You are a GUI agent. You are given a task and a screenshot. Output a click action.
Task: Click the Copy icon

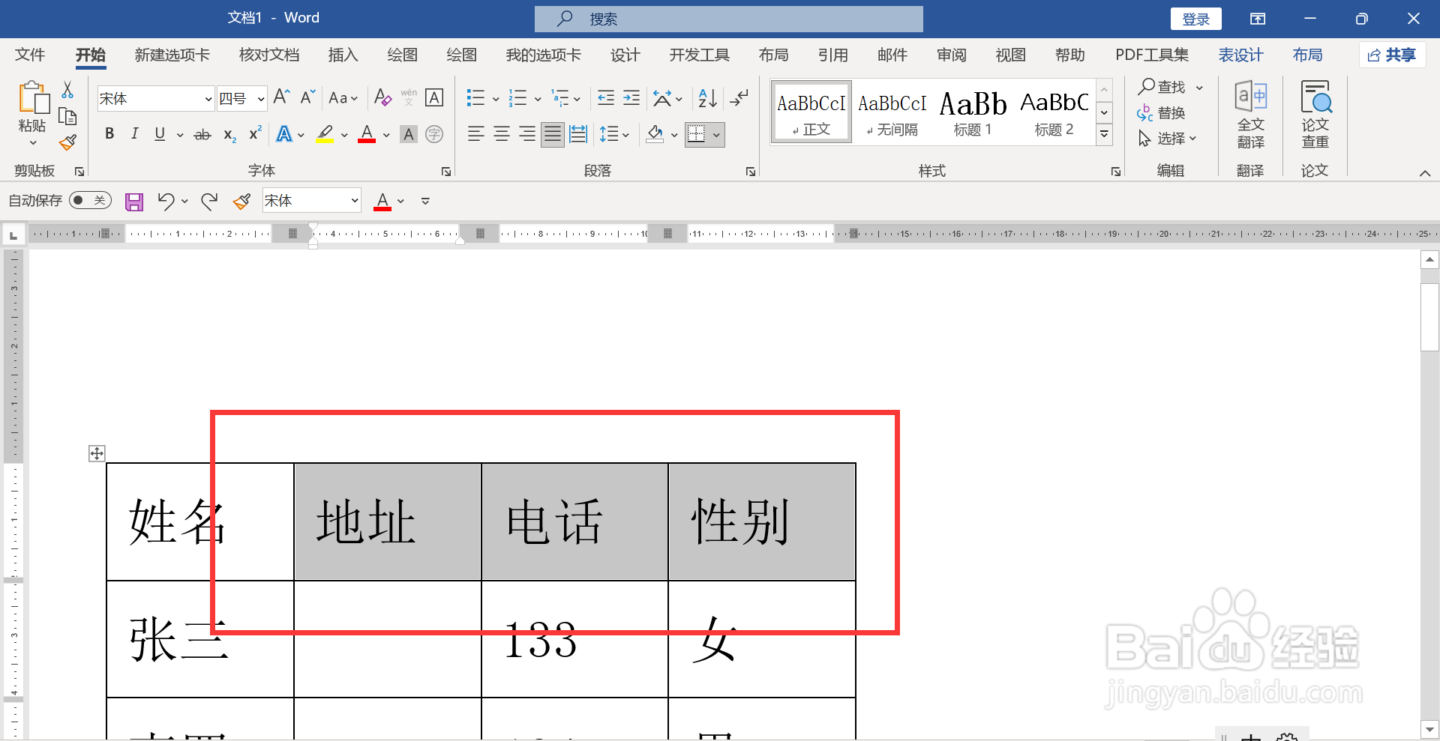(67, 116)
